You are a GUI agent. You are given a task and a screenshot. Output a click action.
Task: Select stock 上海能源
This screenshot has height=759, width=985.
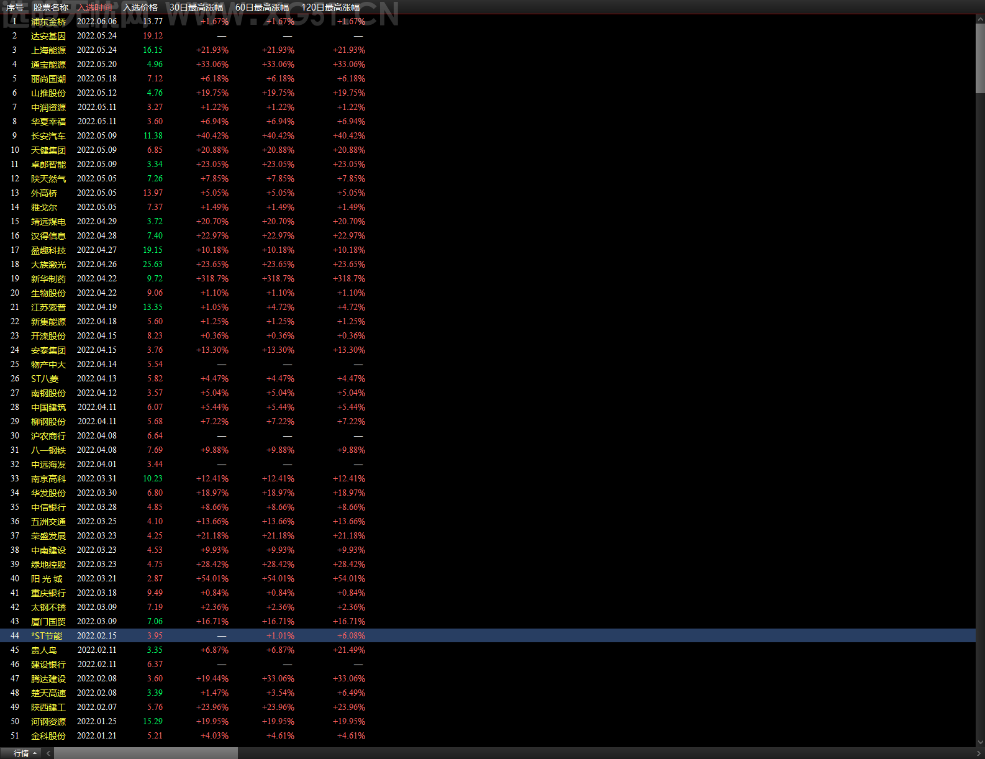[x=48, y=50]
